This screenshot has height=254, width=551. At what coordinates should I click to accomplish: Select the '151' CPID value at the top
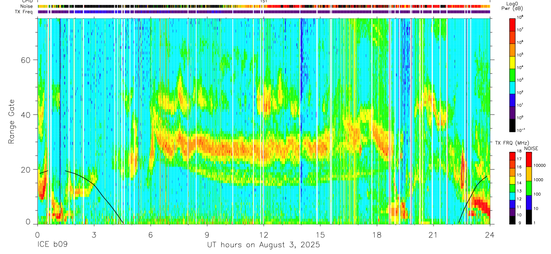coord(264,2)
